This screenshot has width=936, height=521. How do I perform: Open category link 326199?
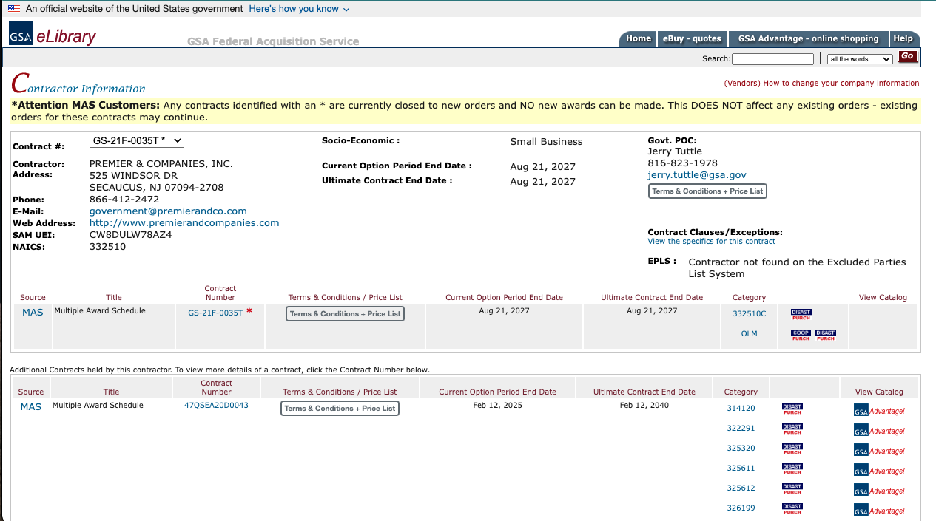click(x=741, y=508)
